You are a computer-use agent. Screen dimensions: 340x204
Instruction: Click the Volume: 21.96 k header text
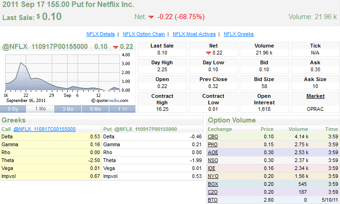click(312, 17)
